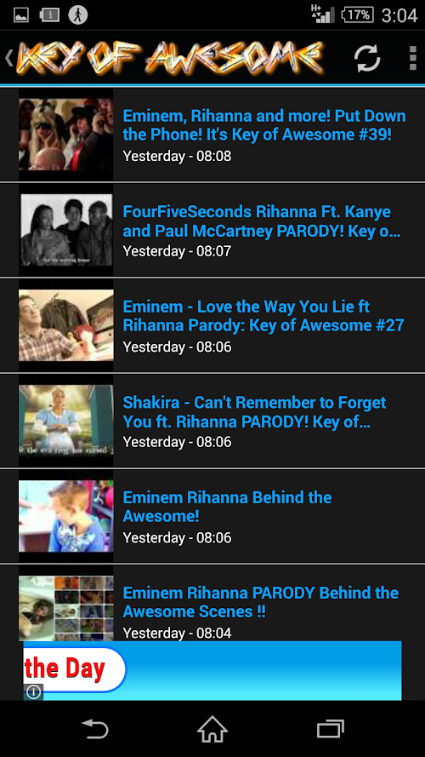
Task: Open Eminem Rihanna Behind the Awesome thumbnail
Action: click(x=66, y=516)
